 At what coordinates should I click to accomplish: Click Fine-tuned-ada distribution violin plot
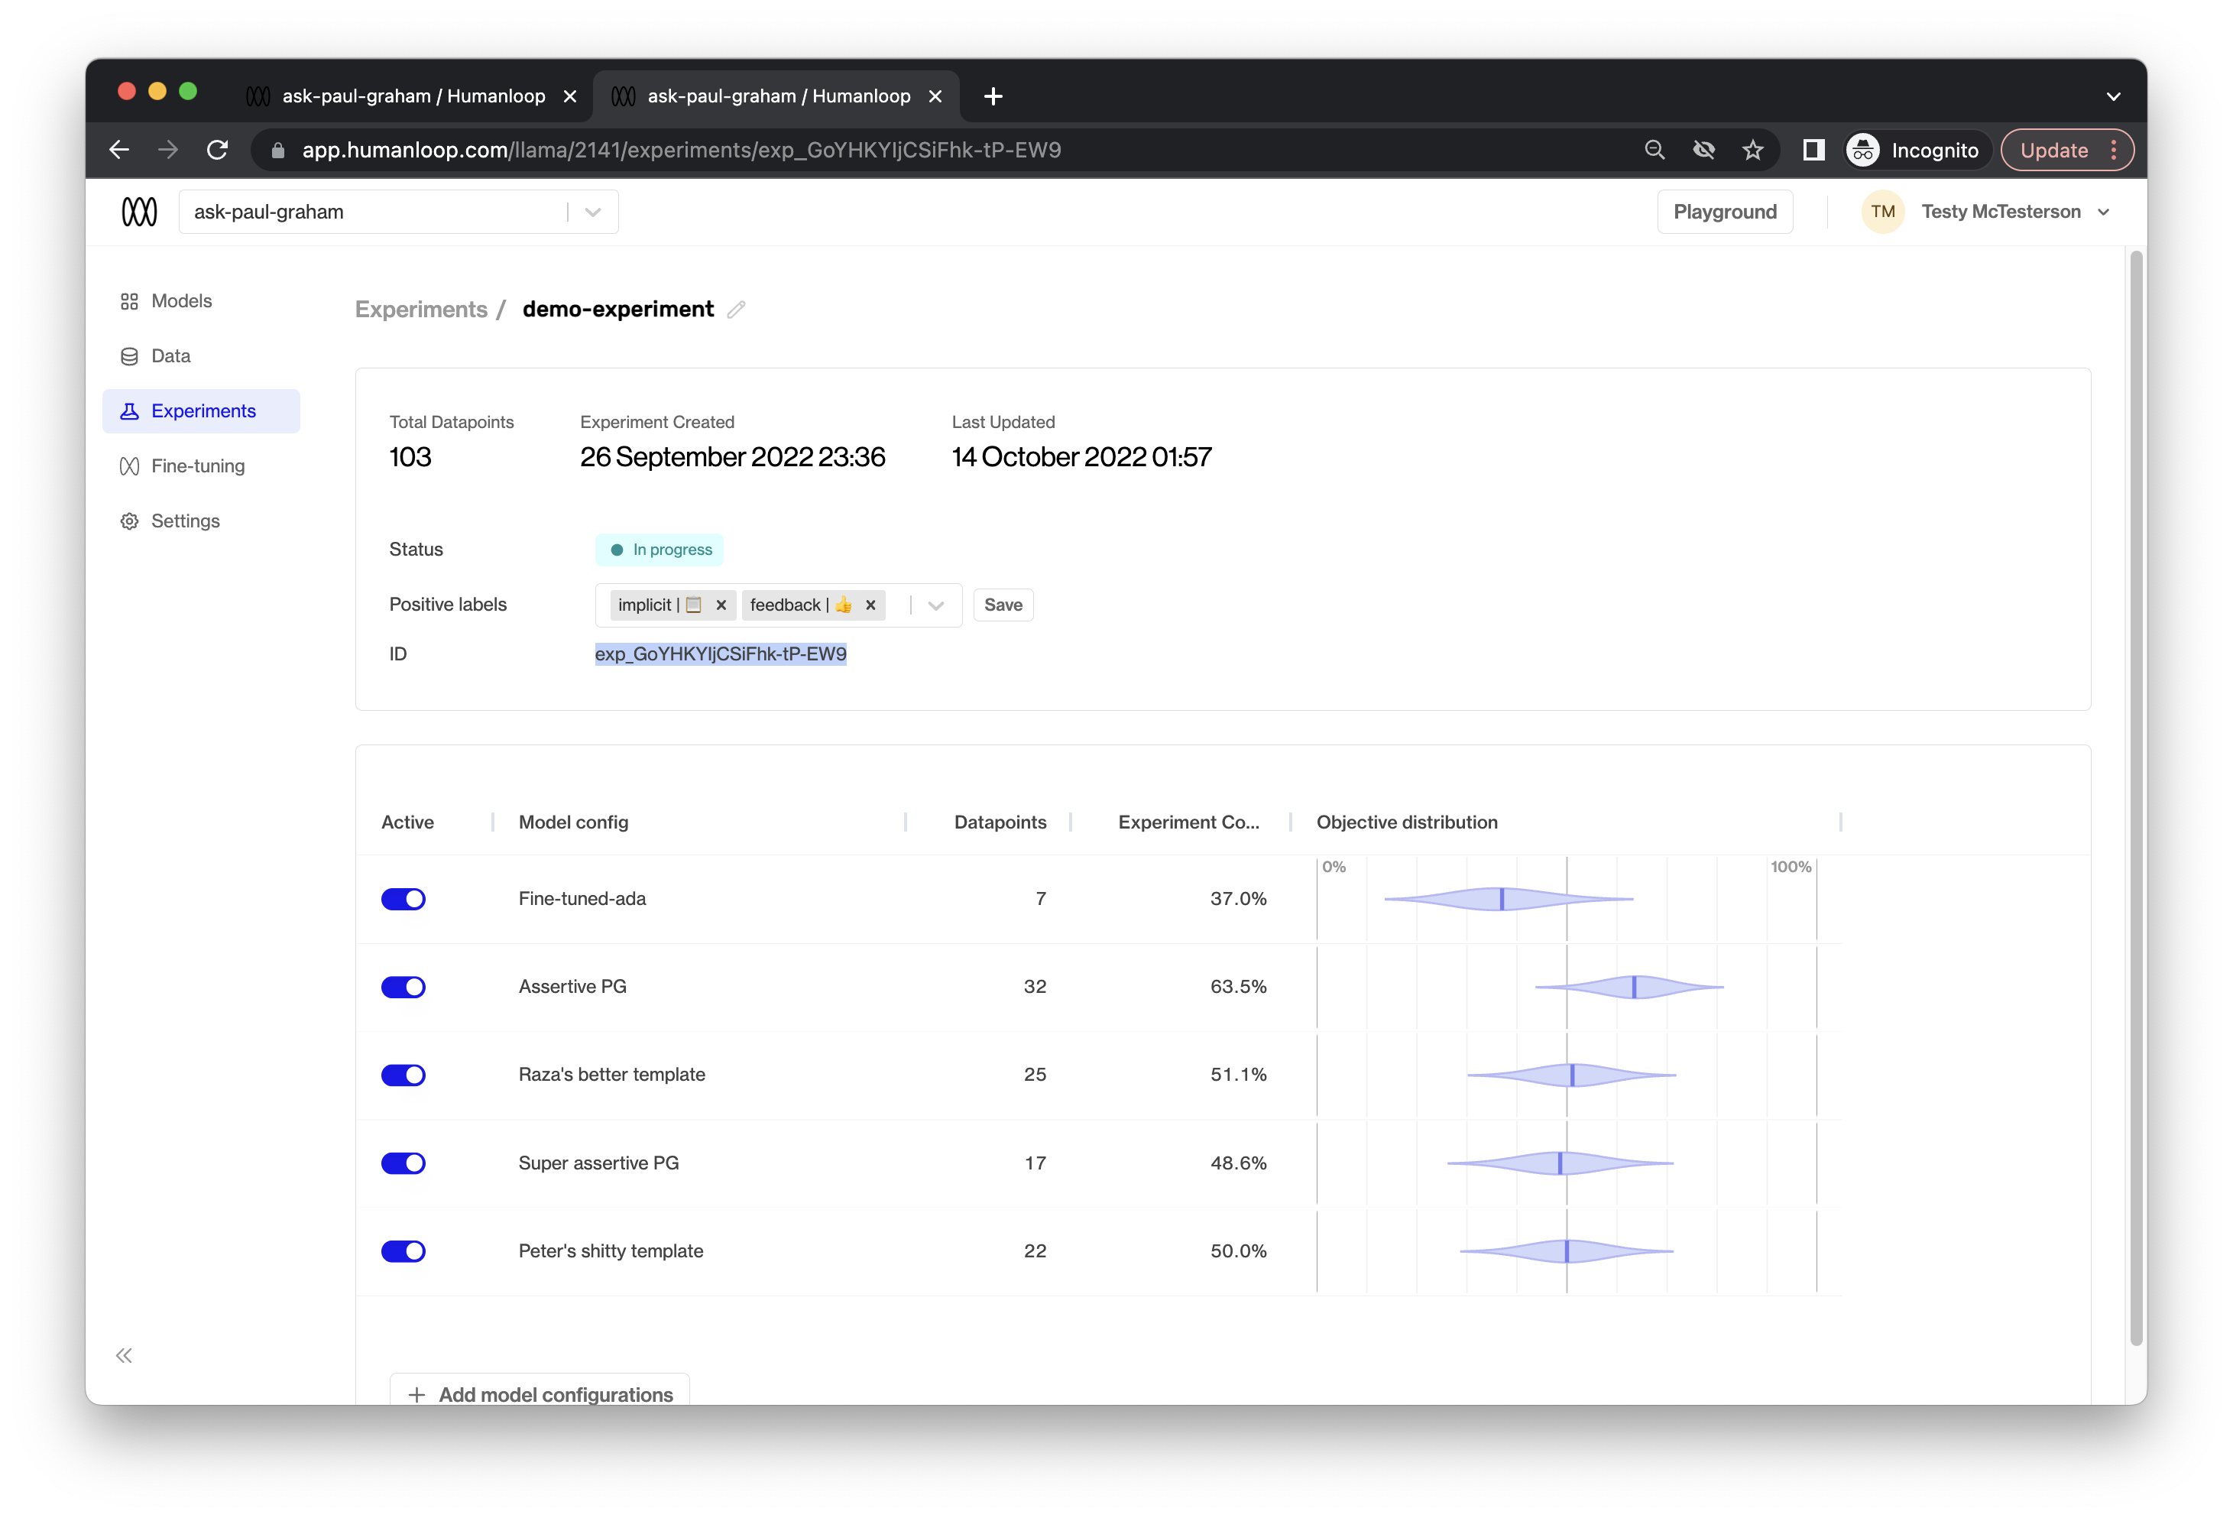[1509, 898]
